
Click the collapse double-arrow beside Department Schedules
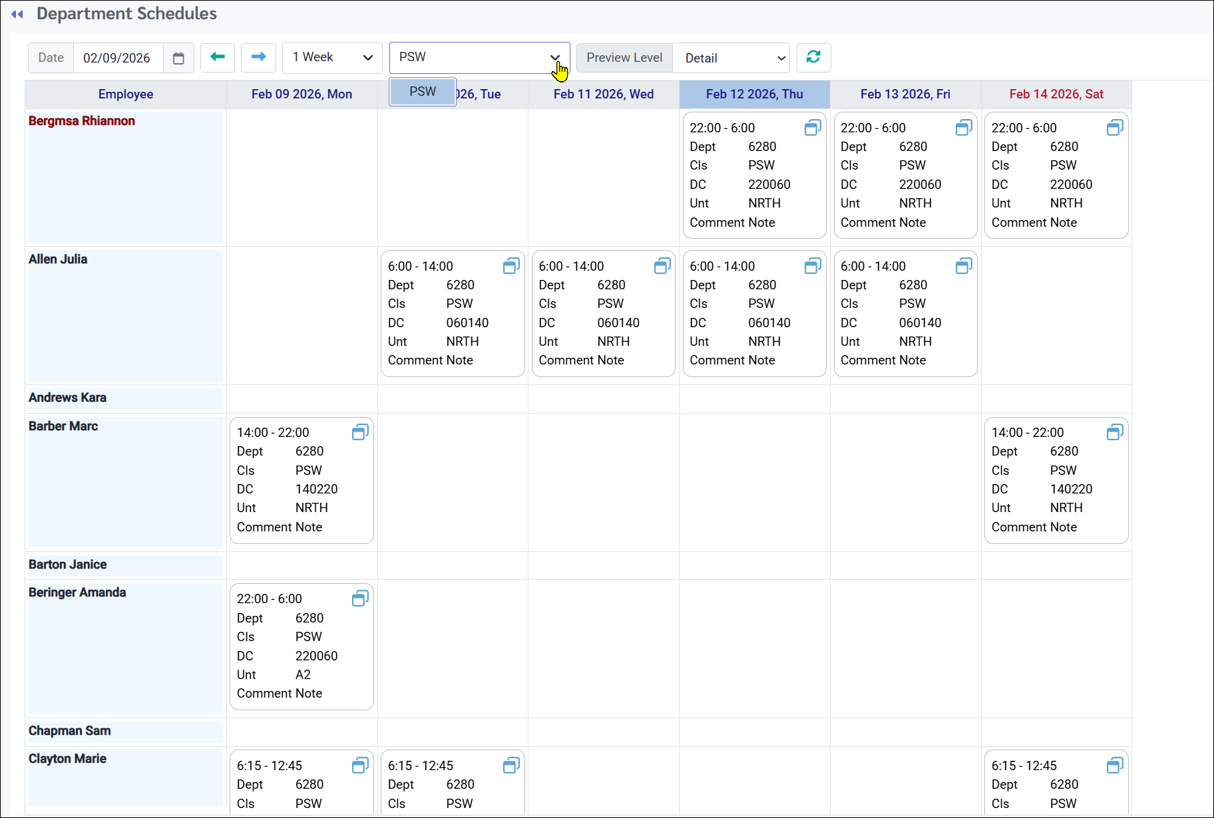point(17,14)
